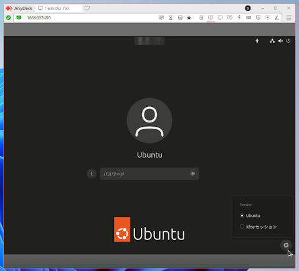Click the Ubuntu network status icon

(272, 41)
